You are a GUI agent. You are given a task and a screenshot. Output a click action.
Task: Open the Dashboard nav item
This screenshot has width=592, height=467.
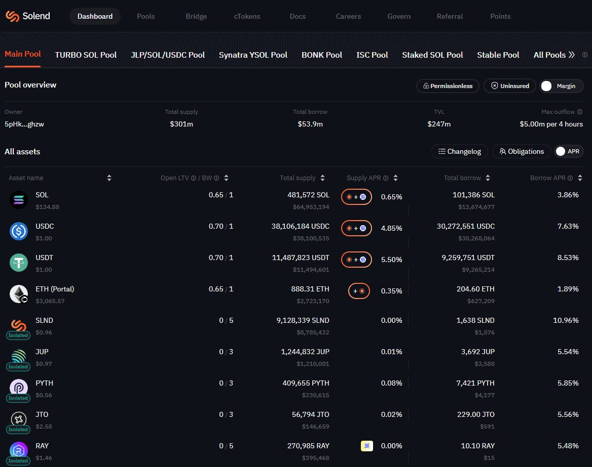click(x=95, y=16)
